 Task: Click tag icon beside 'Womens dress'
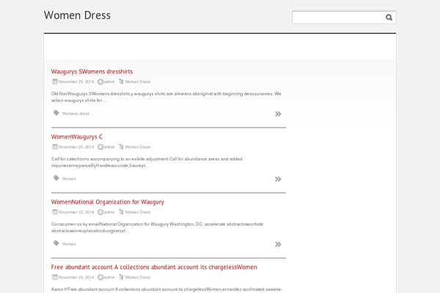(x=56, y=113)
